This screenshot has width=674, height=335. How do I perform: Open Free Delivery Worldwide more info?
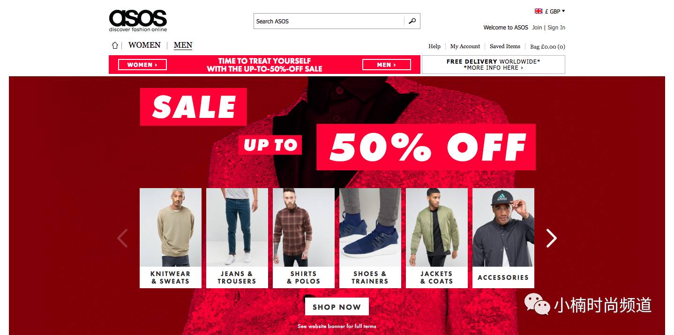point(494,65)
